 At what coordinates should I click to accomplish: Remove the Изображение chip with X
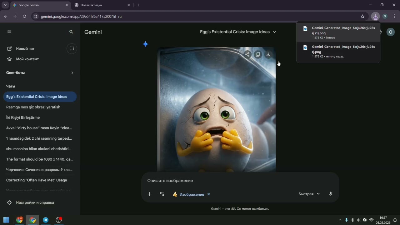tap(208, 194)
